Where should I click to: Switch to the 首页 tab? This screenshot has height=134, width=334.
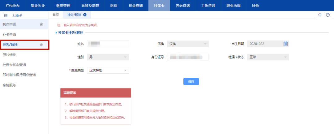click(56, 15)
